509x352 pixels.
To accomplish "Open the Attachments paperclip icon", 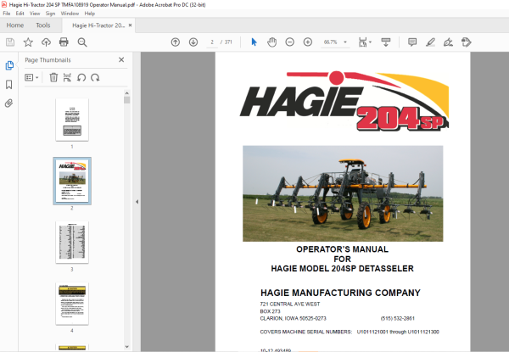I will pos(8,103).
